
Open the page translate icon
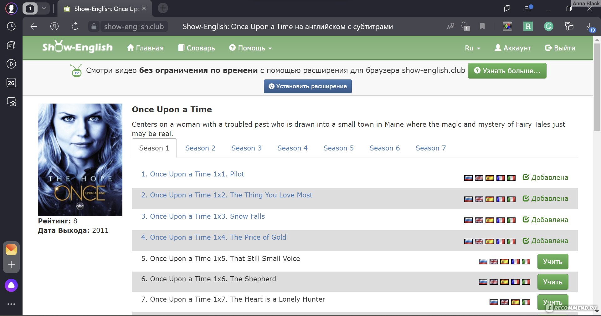pyautogui.click(x=450, y=27)
